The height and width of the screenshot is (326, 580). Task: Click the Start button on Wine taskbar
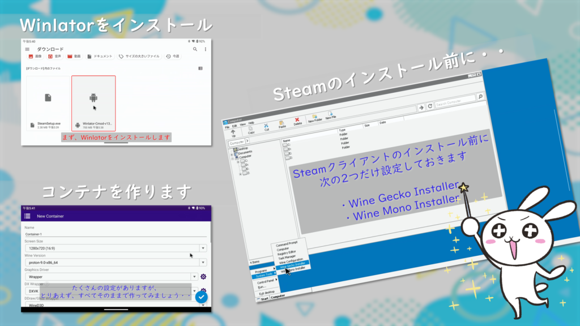coord(263,299)
